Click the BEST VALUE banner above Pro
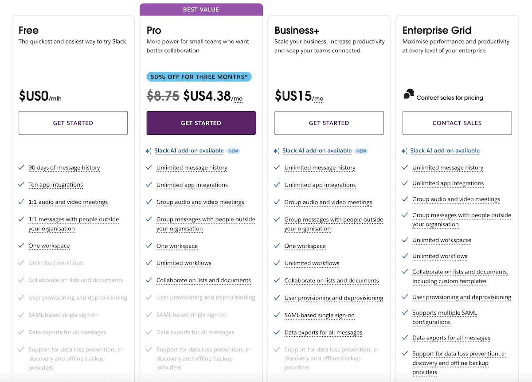 pyautogui.click(x=201, y=9)
